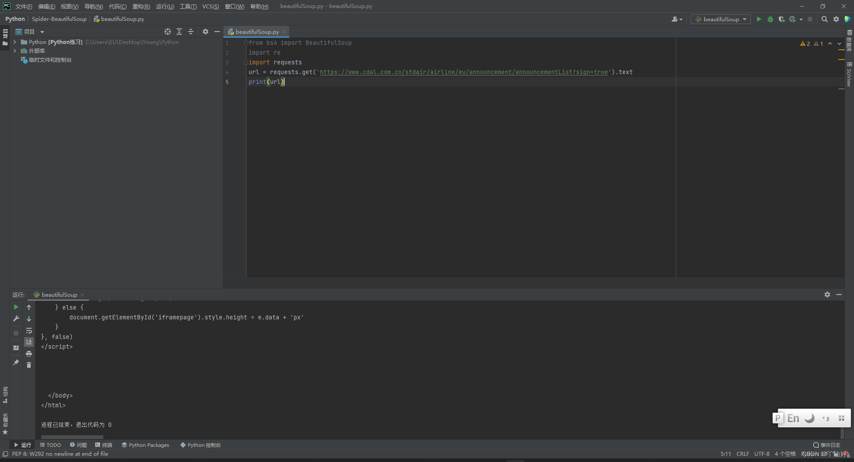Open the Python 控制台 tab
The height and width of the screenshot is (462, 854).
coord(201,445)
